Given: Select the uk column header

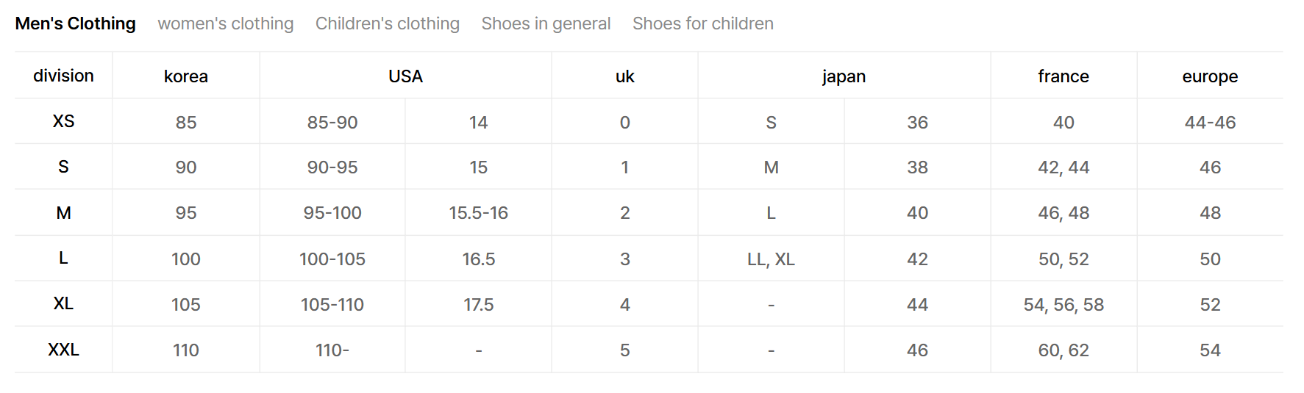Looking at the screenshot, I should (624, 76).
